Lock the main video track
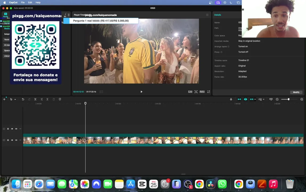Image resolution: width=306 pixels, height=192 pixels. tap(8, 140)
